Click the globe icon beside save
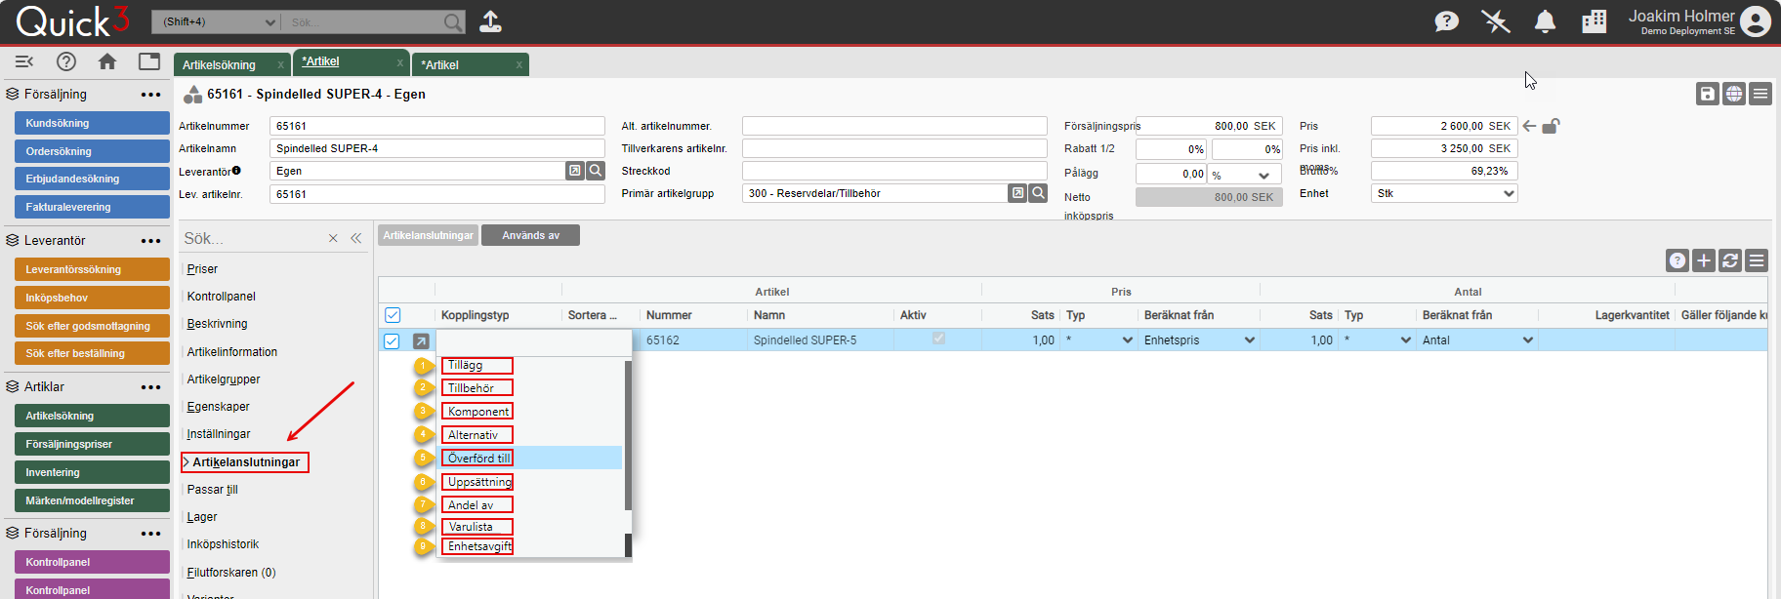This screenshot has height=599, width=1781. [1734, 94]
